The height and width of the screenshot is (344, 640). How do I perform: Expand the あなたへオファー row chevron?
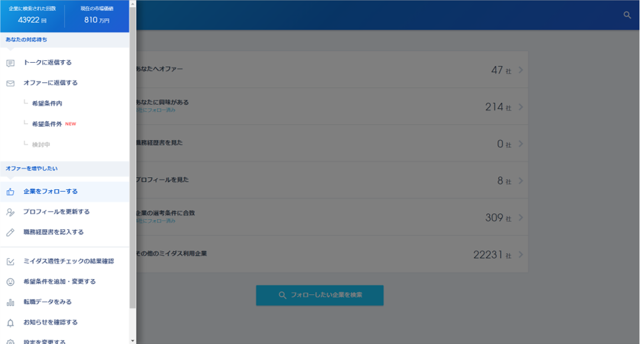521,70
